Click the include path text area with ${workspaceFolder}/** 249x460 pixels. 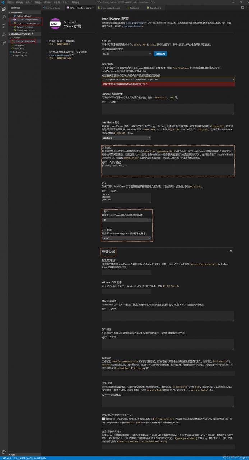(x=168, y=169)
